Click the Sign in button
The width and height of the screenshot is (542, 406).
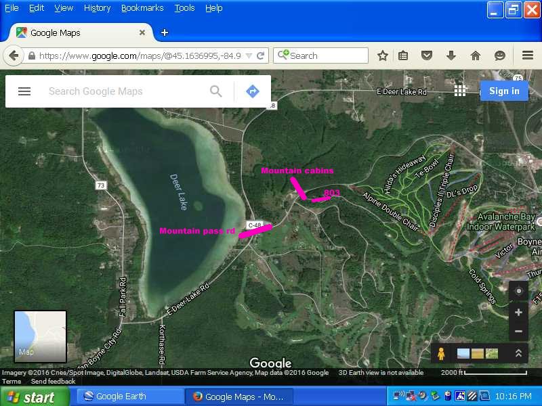[x=504, y=91]
